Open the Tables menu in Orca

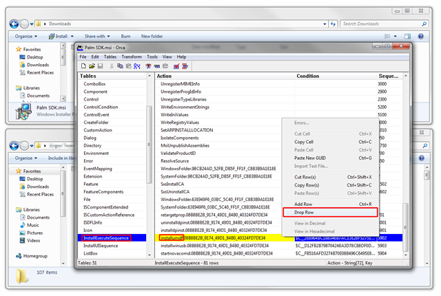(110, 56)
